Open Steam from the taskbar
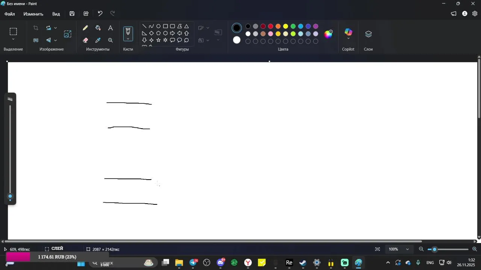The width and height of the screenshot is (481, 270). coord(303,263)
